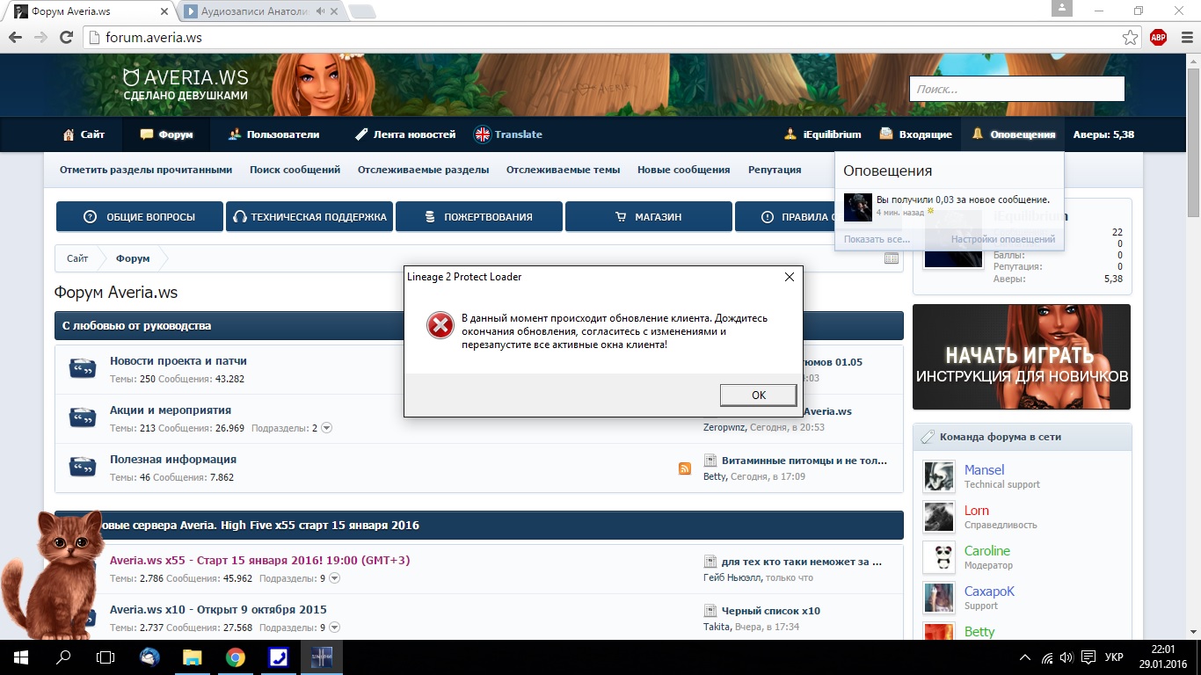1201x675 pixels.
Task: Open Витаминные питомцы latest thread
Action: (x=804, y=461)
